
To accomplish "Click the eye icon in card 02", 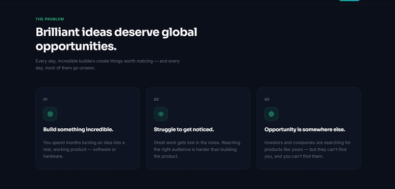I will [161, 114].
